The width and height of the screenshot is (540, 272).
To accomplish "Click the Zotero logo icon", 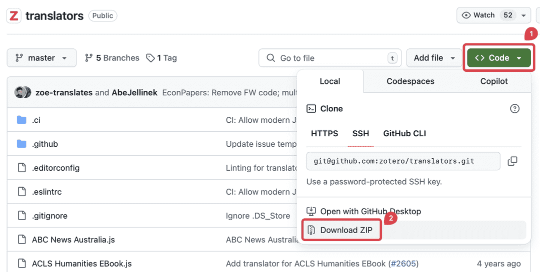I will pyautogui.click(x=13, y=15).
